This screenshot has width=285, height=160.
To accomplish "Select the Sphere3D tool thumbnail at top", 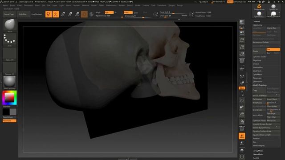I will 273,7.
